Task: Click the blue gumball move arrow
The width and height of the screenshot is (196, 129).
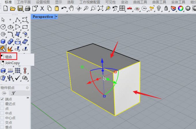Action: pos(102,61)
